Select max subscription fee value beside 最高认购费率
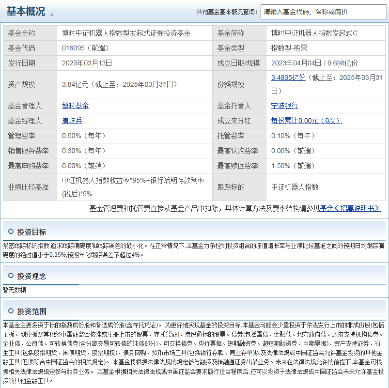 [293, 151]
